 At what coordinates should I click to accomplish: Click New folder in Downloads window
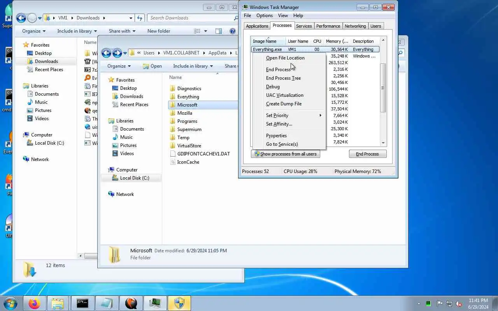159,31
